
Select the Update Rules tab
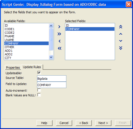(32, 67)
